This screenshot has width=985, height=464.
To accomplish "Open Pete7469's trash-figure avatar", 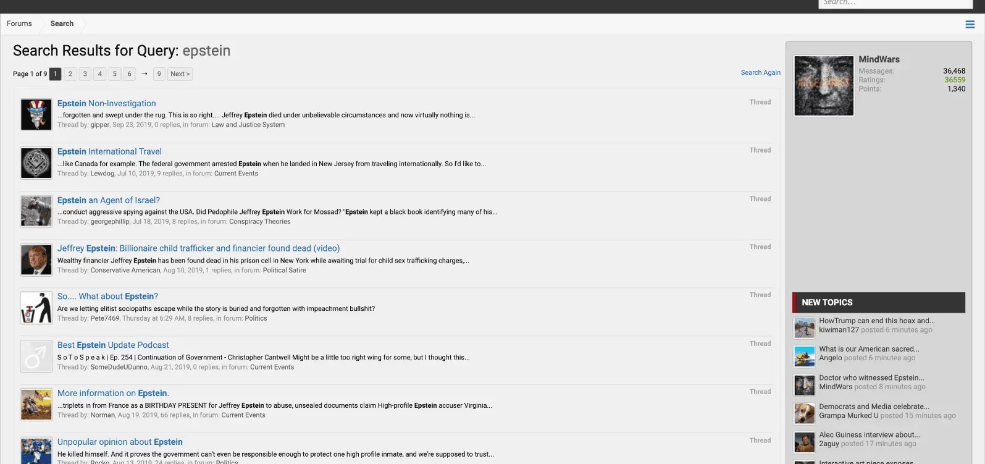I will coord(36,308).
